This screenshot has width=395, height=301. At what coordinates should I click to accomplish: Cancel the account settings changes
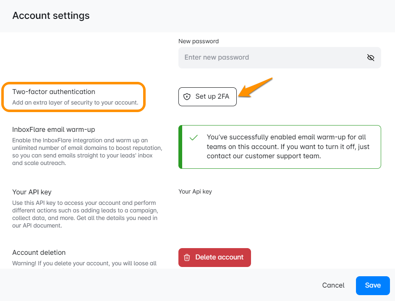pos(333,285)
